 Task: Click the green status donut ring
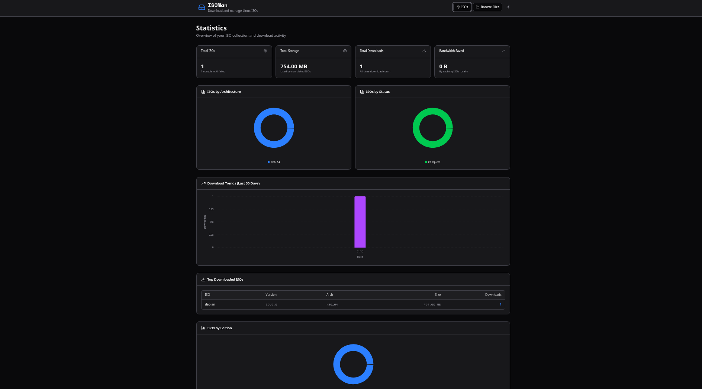(416, 128)
